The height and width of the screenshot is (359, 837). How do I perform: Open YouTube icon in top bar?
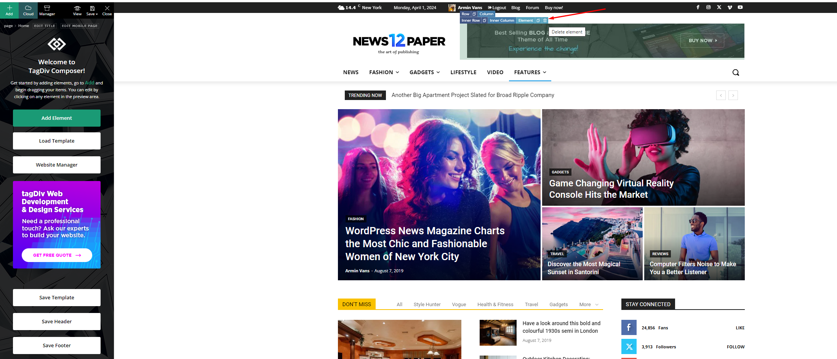[740, 7]
